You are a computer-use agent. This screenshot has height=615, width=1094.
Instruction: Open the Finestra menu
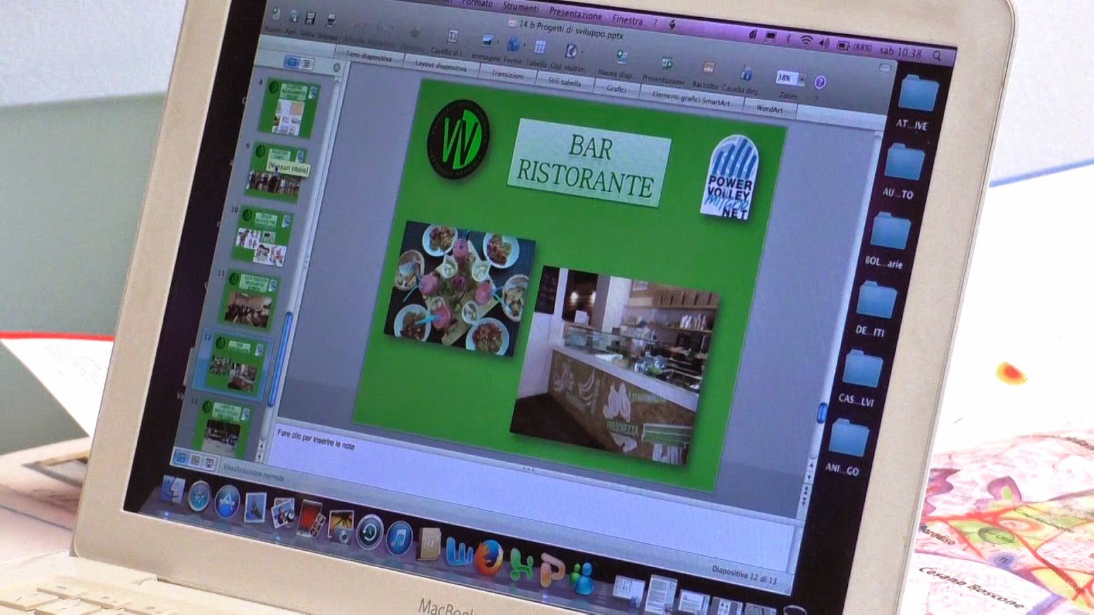[x=627, y=19]
